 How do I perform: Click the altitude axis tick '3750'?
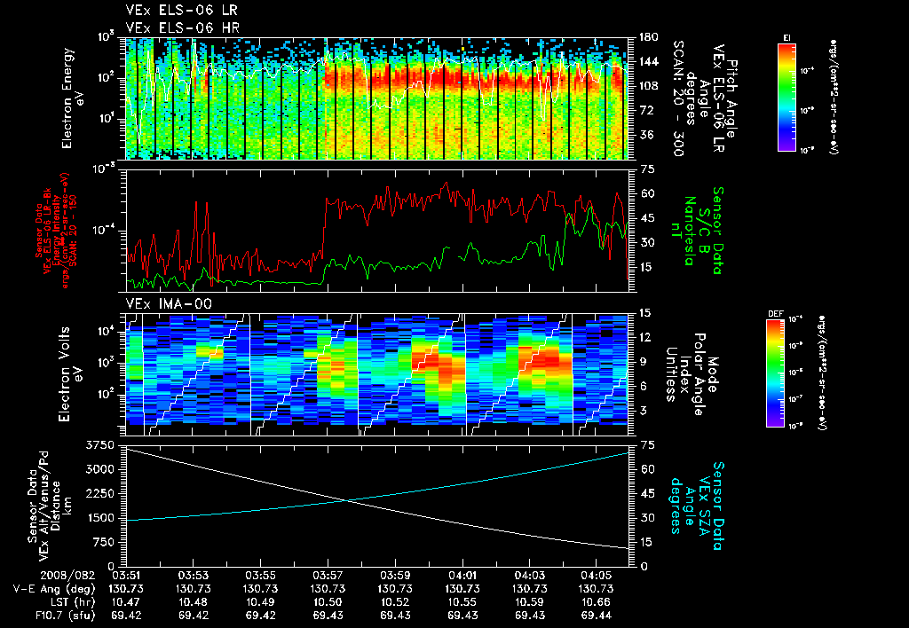coord(99,445)
